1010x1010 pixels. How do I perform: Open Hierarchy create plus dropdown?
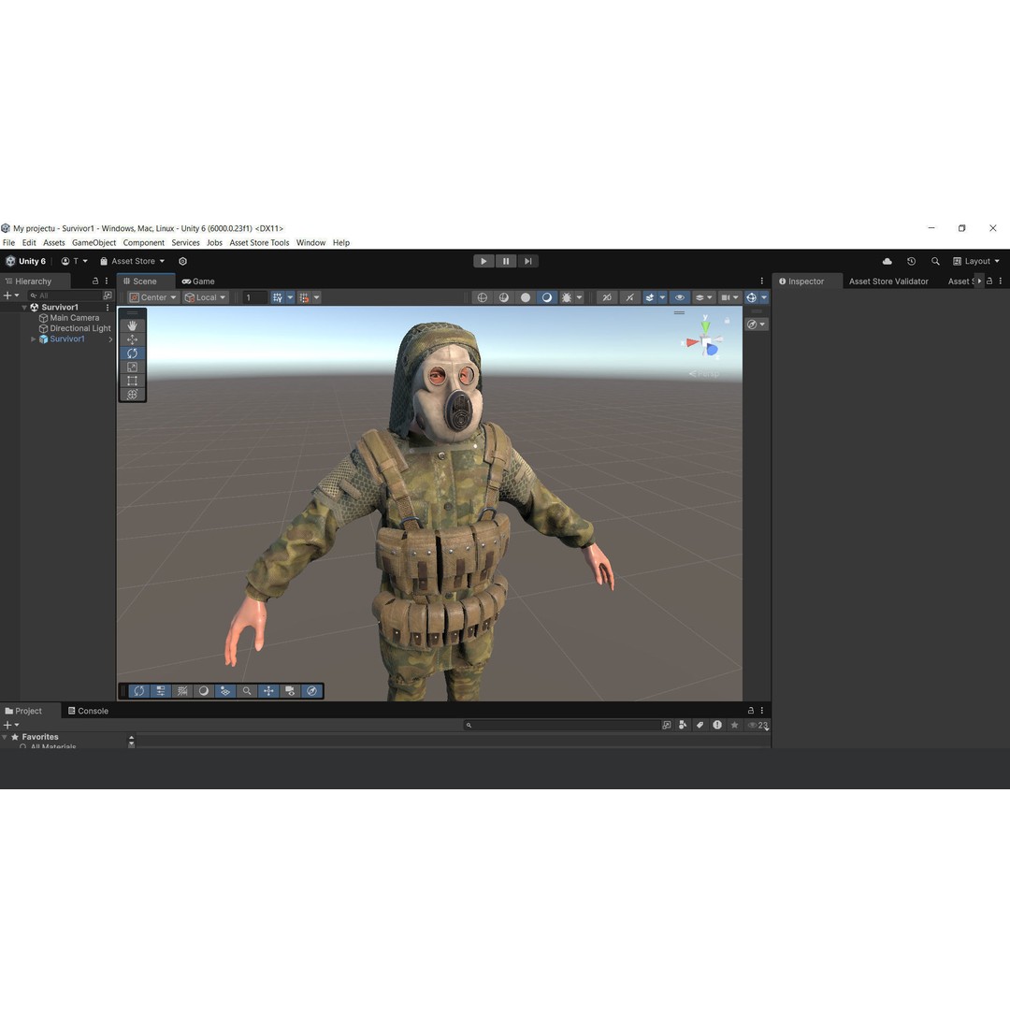(x=11, y=296)
